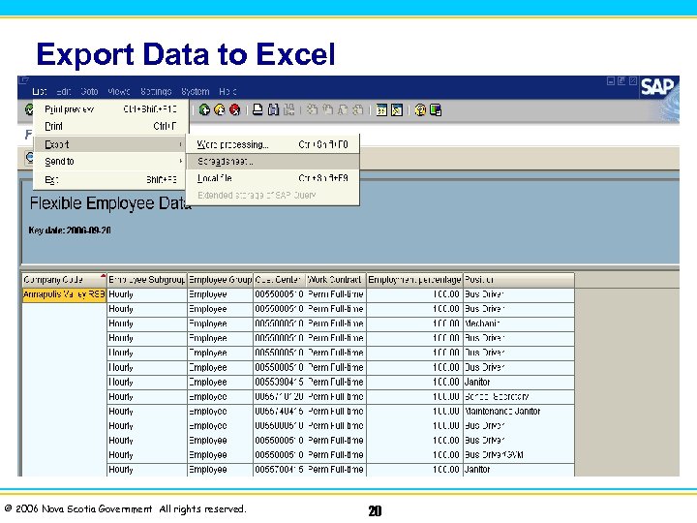
Task: Click the Maintenance Janitor position cell
Action: [x=519, y=412]
